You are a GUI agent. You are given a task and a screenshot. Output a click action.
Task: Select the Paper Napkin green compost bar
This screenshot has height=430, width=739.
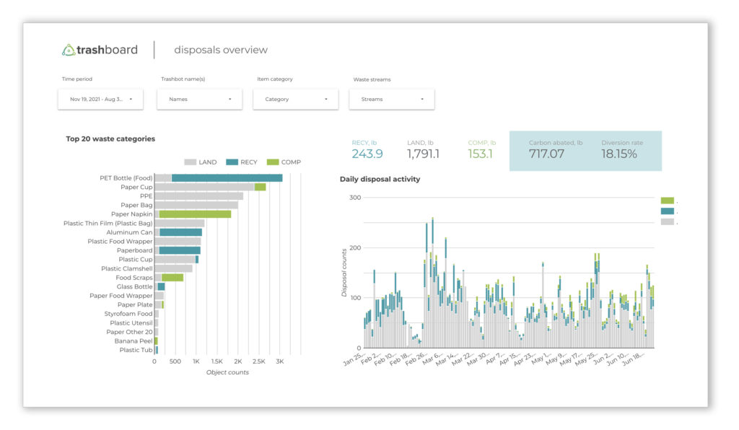[195, 214]
